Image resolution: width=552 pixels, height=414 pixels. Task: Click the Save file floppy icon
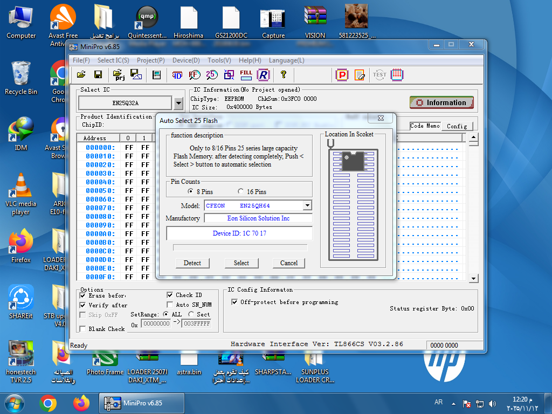98,75
